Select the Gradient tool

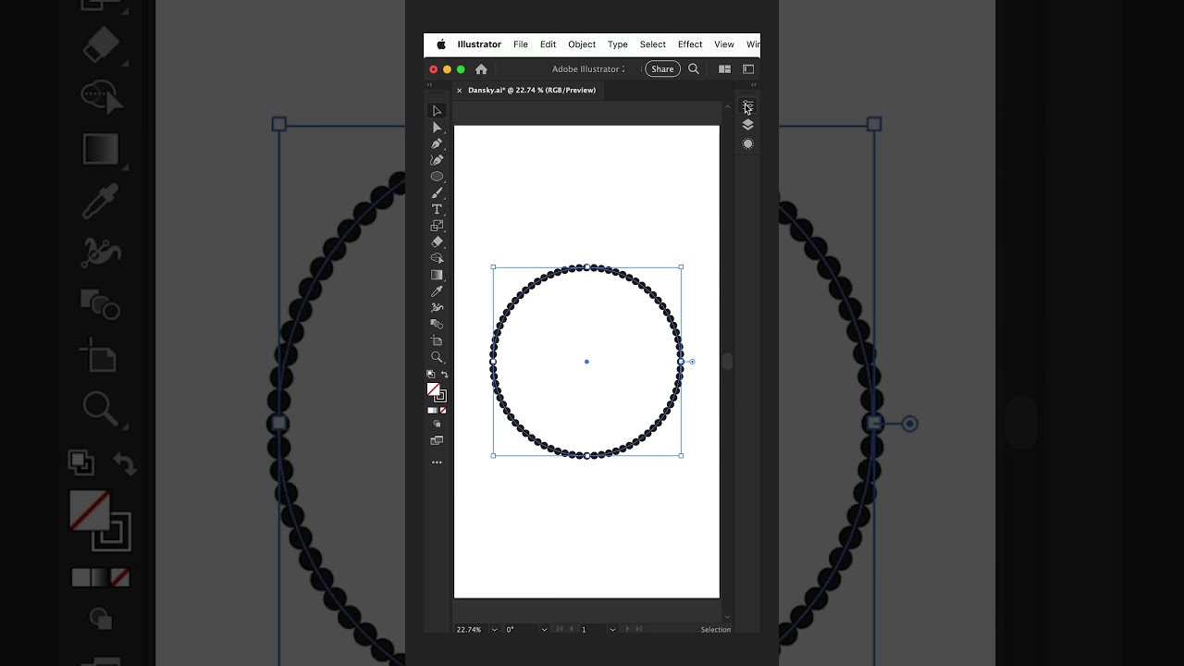tap(437, 275)
